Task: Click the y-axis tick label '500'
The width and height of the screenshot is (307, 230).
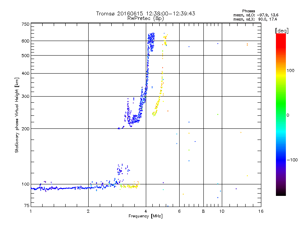Action: [25, 56]
